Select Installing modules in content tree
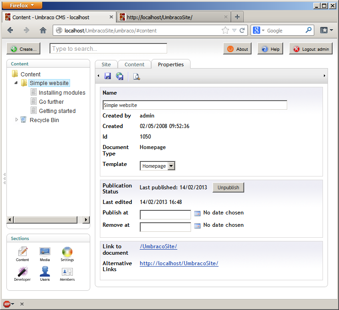The width and height of the screenshot is (339, 310). [62, 92]
